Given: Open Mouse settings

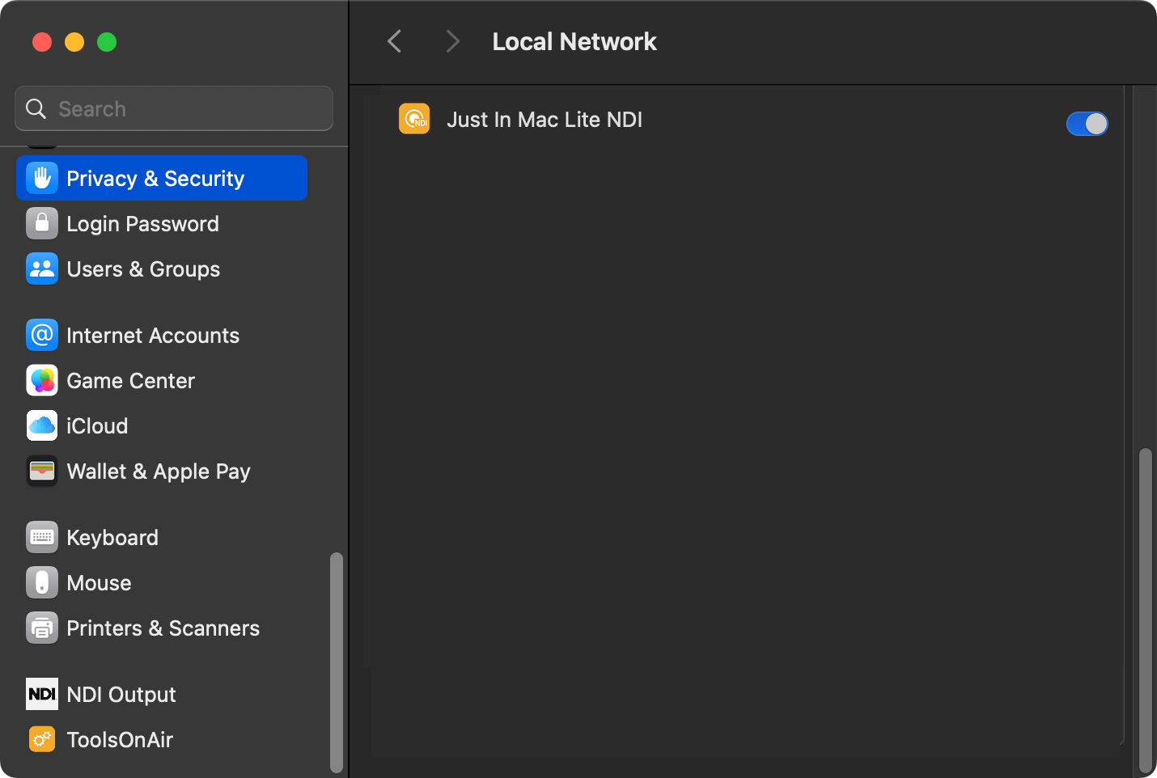Looking at the screenshot, I should pyautogui.click(x=162, y=582).
